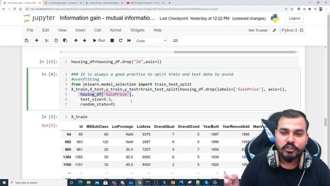The width and height of the screenshot is (330, 186).
Task: Open the cell type Code dropdown
Action: click(151, 41)
